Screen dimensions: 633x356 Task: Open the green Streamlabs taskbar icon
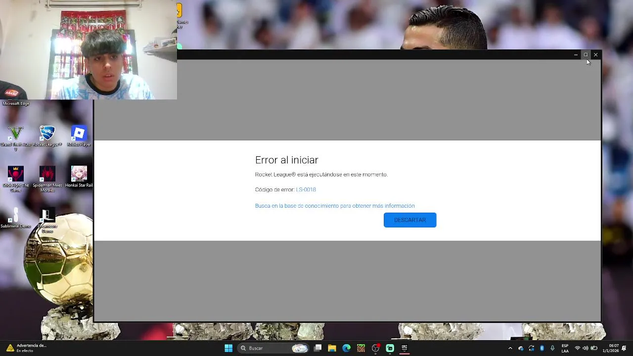390,348
